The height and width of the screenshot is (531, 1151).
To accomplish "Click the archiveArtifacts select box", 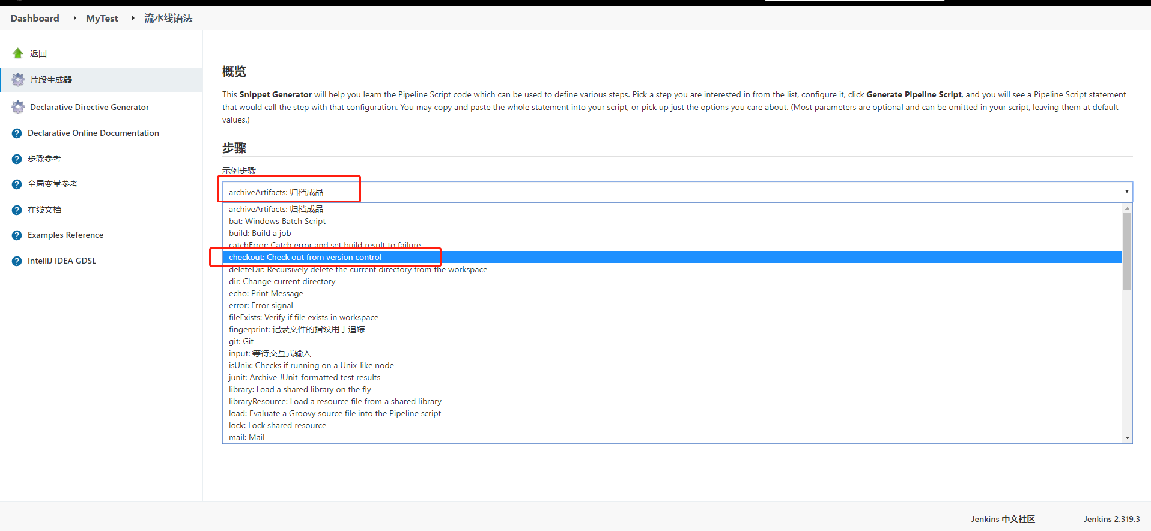I will point(677,192).
